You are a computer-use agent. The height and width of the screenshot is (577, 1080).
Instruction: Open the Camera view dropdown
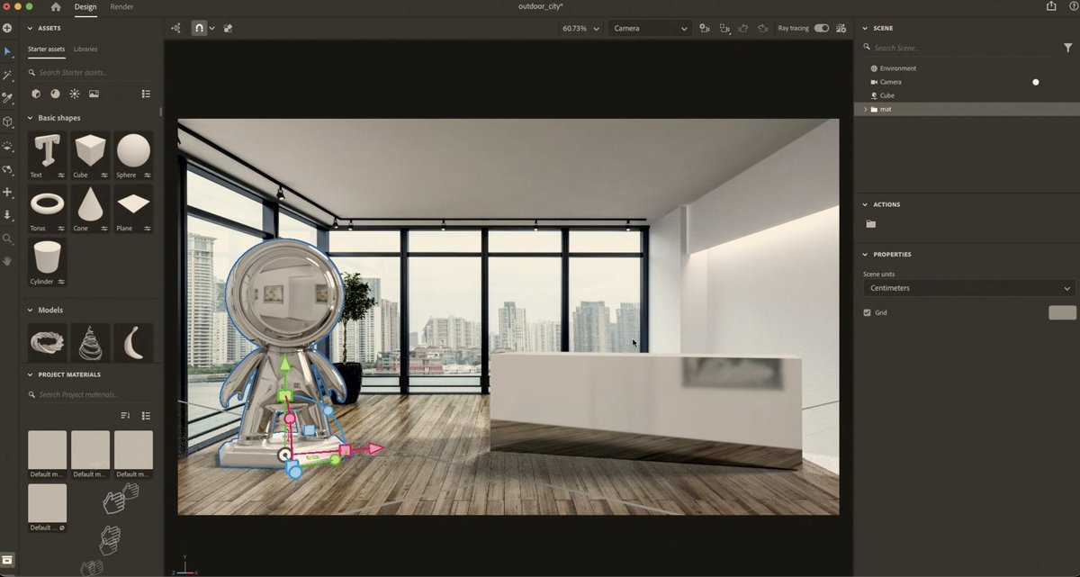[650, 28]
